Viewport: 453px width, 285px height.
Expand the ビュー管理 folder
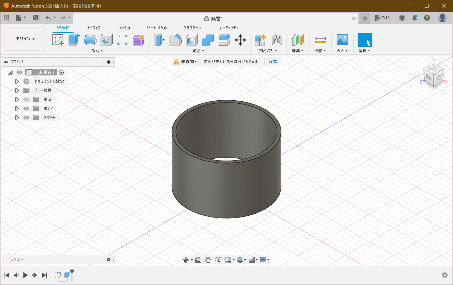[x=17, y=90]
